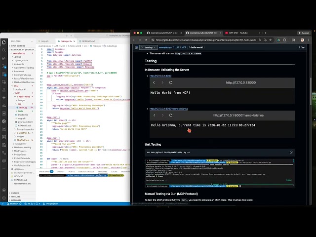Viewport: 316px width, 237px height.
Task: Click MCP in GitHub breadcrumb
Action: 184,47
